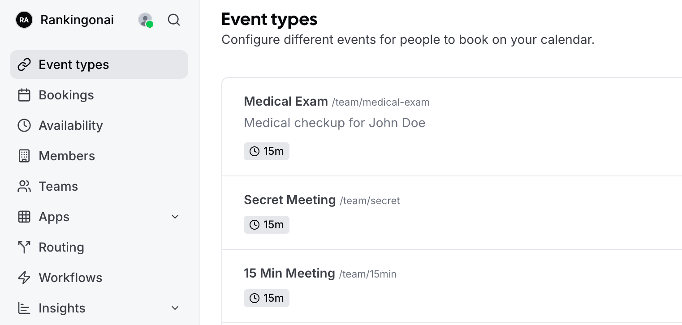This screenshot has width=682, height=325.
Task: Select the Bookings calendar icon
Action: click(x=24, y=95)
